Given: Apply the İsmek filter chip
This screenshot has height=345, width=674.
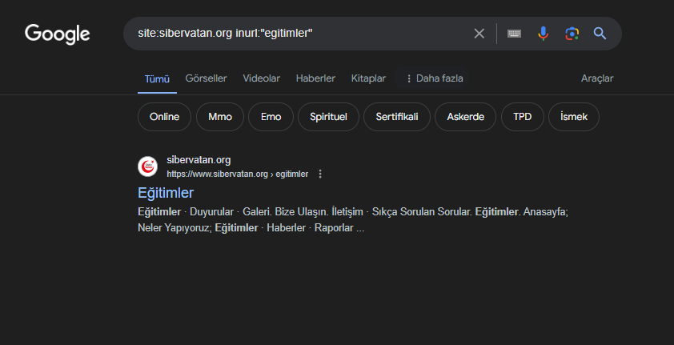Looking at the screenshot, I should (574, 117).
